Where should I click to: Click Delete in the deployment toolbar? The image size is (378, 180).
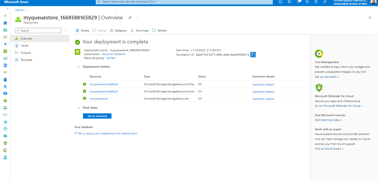click(x=82, y=30)
